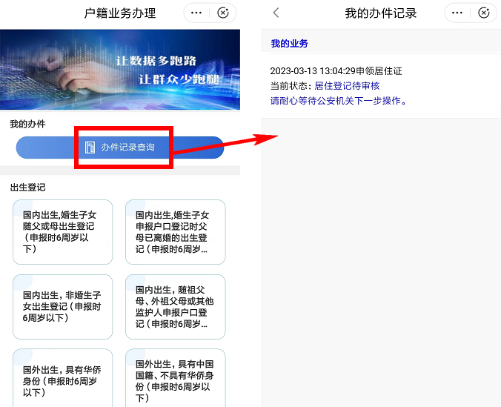Open 国外出生,具有中国国籍、不具有华侨身份 card
Image resolution: width=501 pixels, height=407 pixels.
coord(176,378)
